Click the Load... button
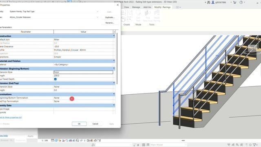The width and height of the screenshot is (261, 147). pos(110,12)
